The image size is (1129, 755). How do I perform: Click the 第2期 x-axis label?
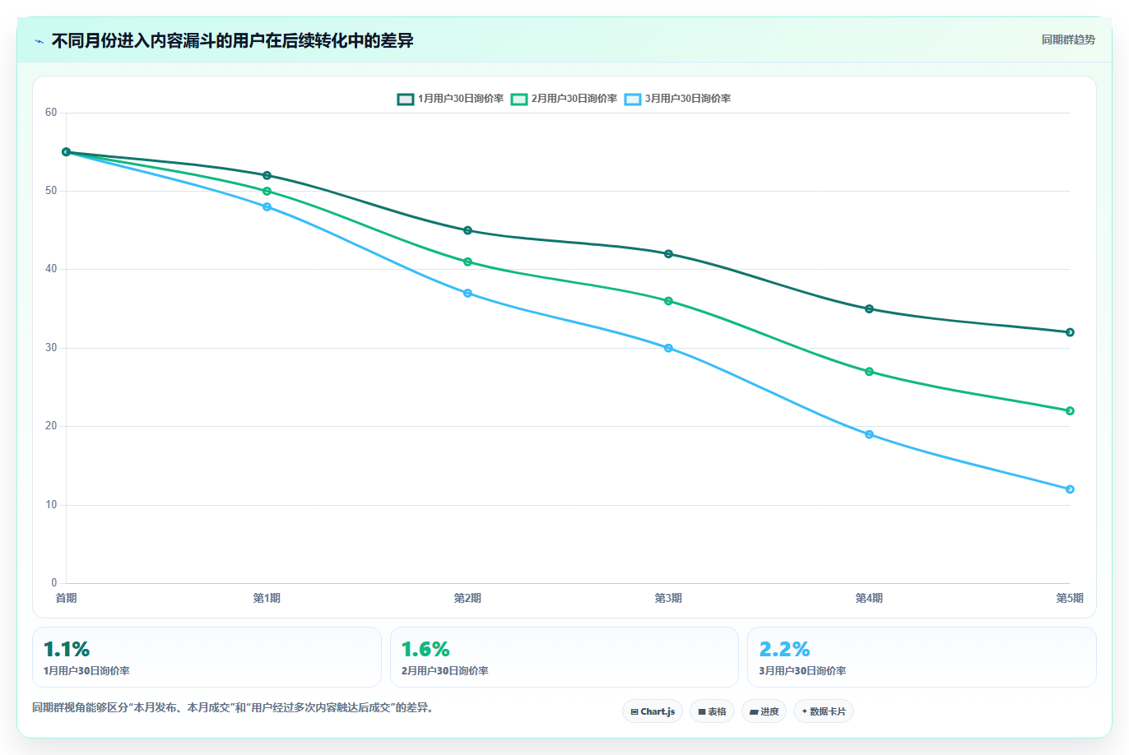pyautogui.click(x=467, y=598)
